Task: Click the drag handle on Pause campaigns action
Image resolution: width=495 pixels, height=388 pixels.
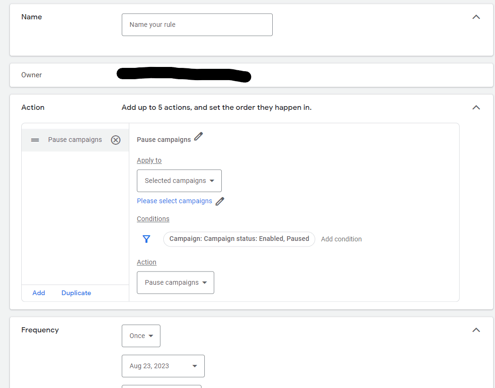Action: click(35, 140)
